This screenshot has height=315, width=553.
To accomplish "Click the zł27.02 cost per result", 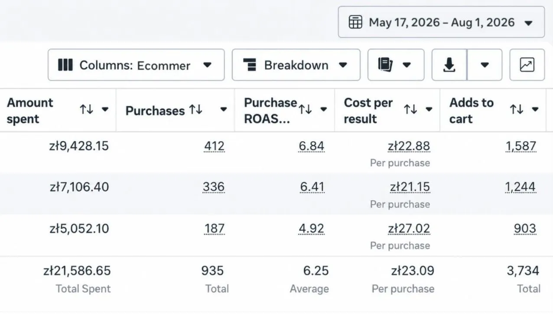I will 409,229.
